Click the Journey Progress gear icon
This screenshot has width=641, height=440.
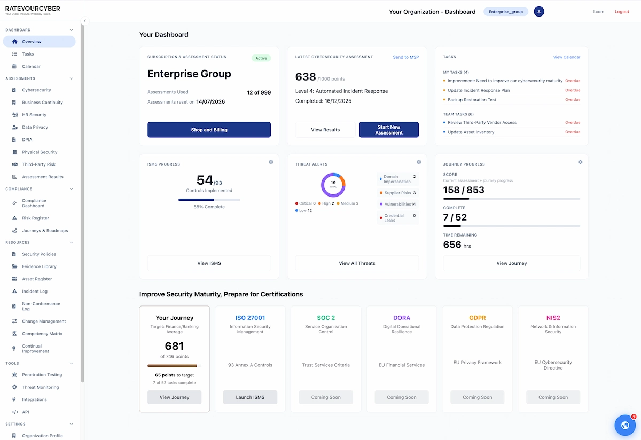point(580,162)
